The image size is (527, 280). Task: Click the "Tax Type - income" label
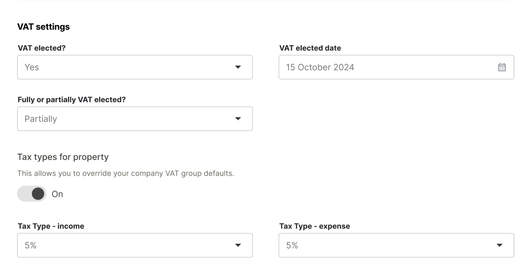click(51, 226)
